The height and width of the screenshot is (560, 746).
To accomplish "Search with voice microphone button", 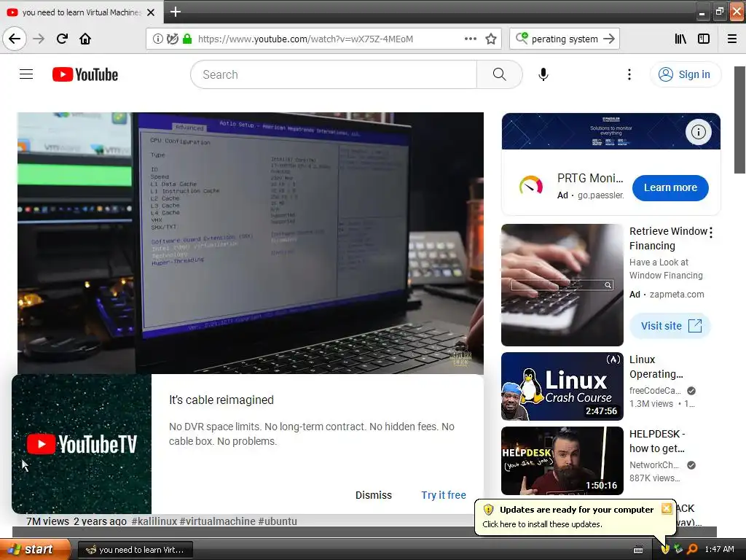I will pyautogui.click(x=543, y=74).
